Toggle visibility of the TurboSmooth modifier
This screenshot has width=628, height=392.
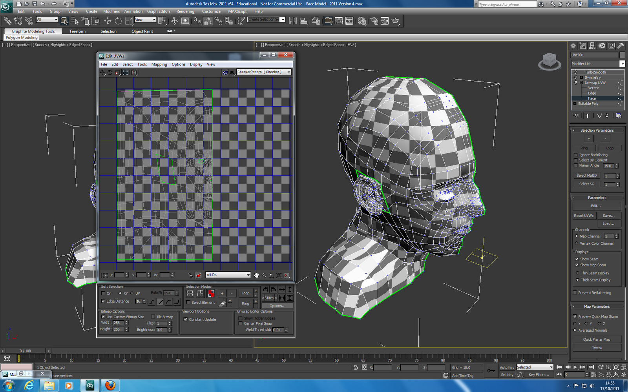pyautogui.click(x=575, y=72)
